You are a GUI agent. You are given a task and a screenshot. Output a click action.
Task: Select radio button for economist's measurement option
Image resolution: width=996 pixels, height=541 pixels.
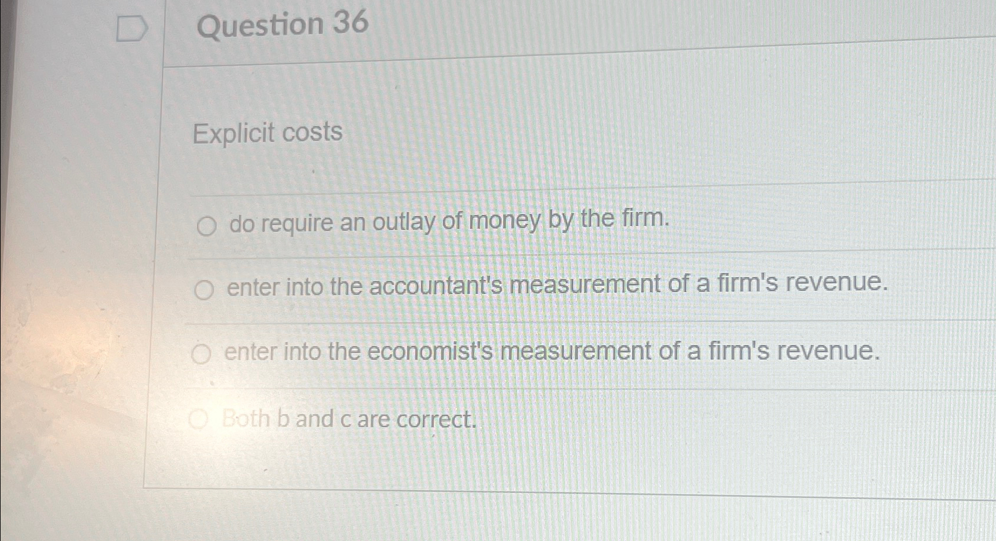click(x=200, y=353)
